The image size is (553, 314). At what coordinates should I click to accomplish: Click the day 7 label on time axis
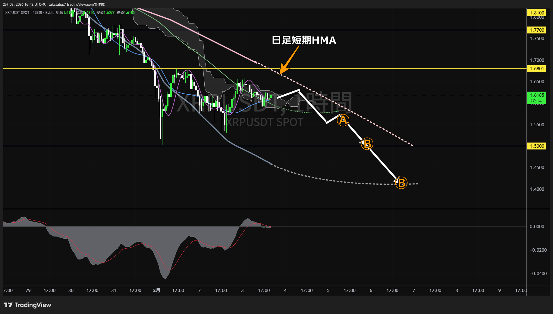(414, 290)
